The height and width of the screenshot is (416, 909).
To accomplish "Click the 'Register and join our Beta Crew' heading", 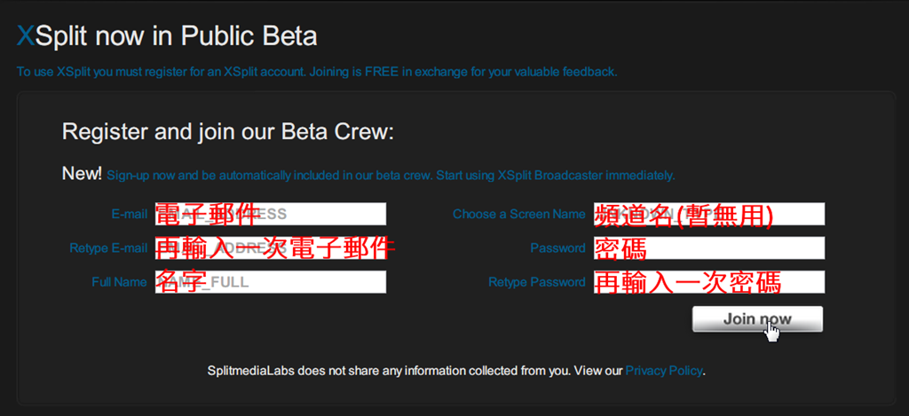I will coord(227,133).
